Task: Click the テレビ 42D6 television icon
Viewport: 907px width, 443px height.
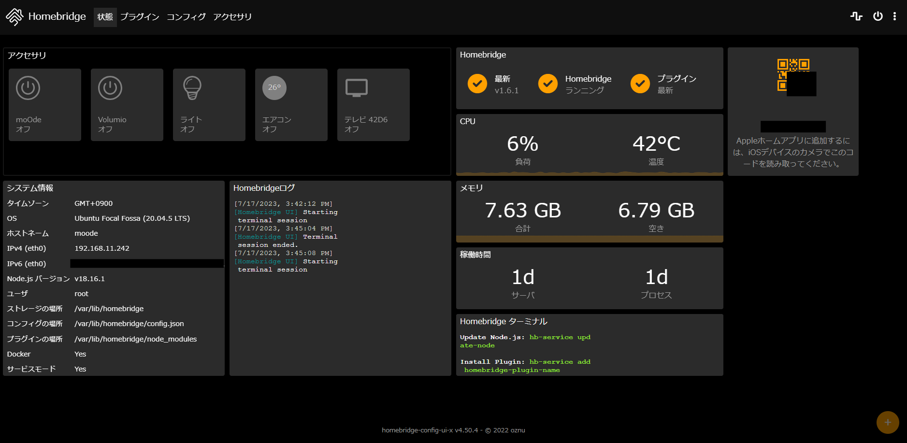Action: point(357,88)
